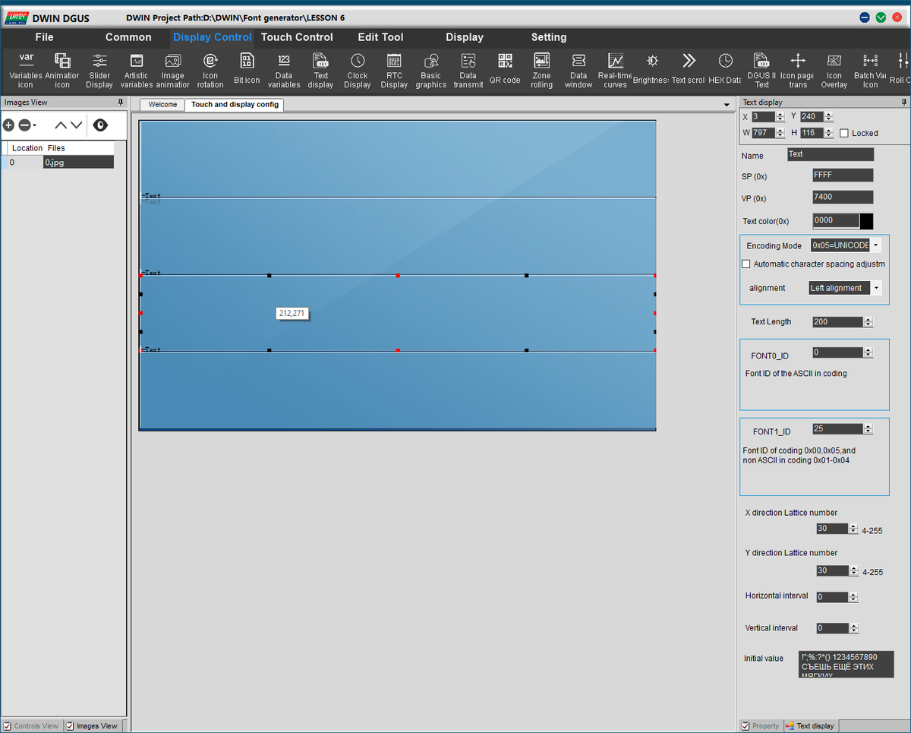Image resolution: width=911 pixels, height=733 pixels.
Task: Select the Text display tool
Action: pos(320,70)
